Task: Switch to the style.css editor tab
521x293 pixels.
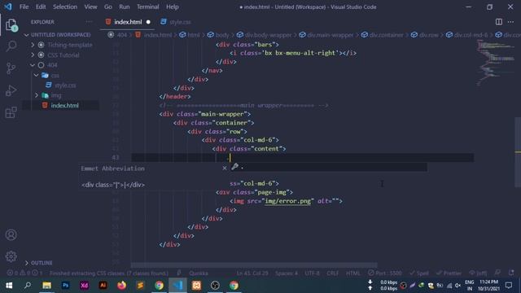Action: click(176, 22)
